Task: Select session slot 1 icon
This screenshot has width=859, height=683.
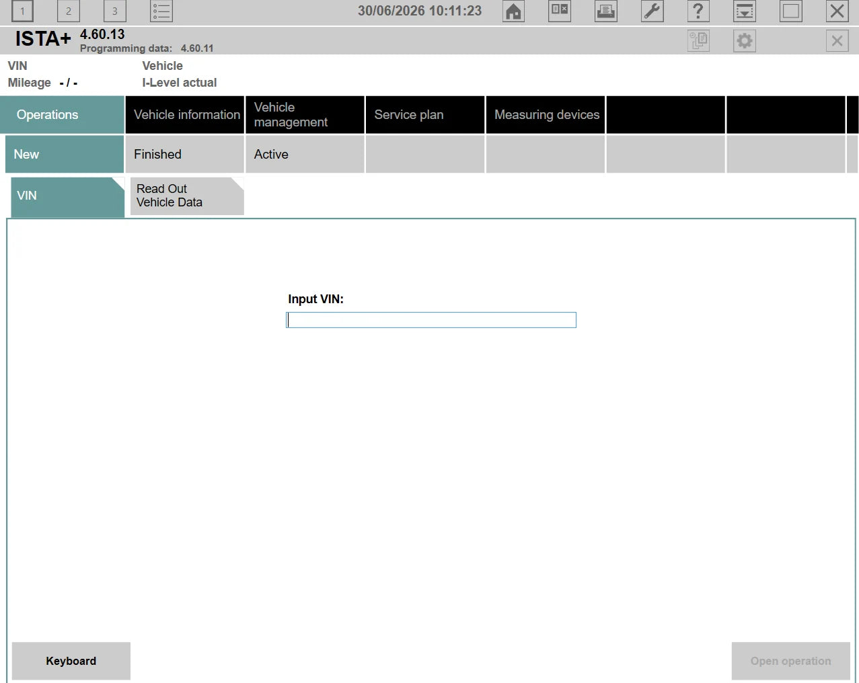Action: 22,11
